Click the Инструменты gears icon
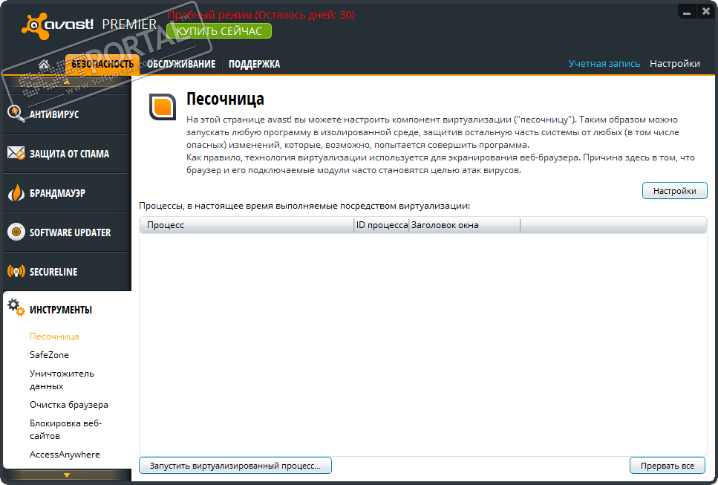 16,307
